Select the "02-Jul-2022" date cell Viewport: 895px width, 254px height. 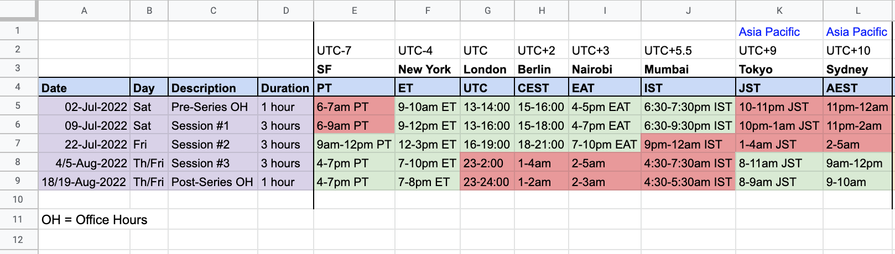[x=84, y=107]
